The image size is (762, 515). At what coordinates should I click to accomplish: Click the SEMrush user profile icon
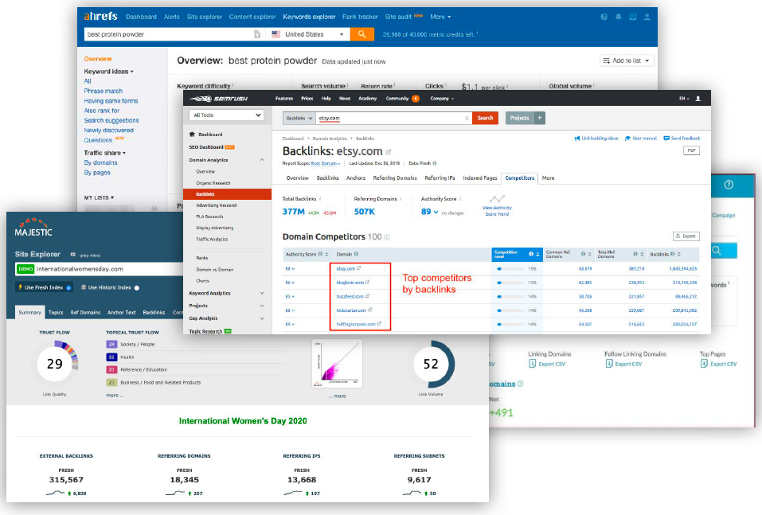(x=698, y=99)
